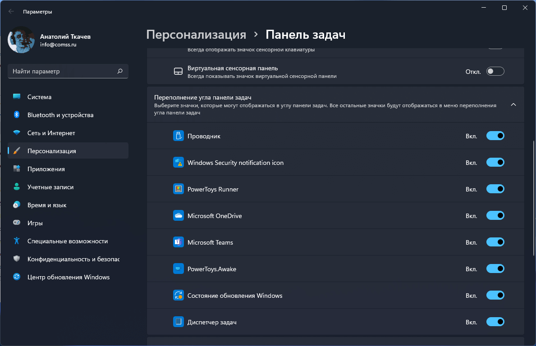Open Учетные записи settings

point(68,187)
